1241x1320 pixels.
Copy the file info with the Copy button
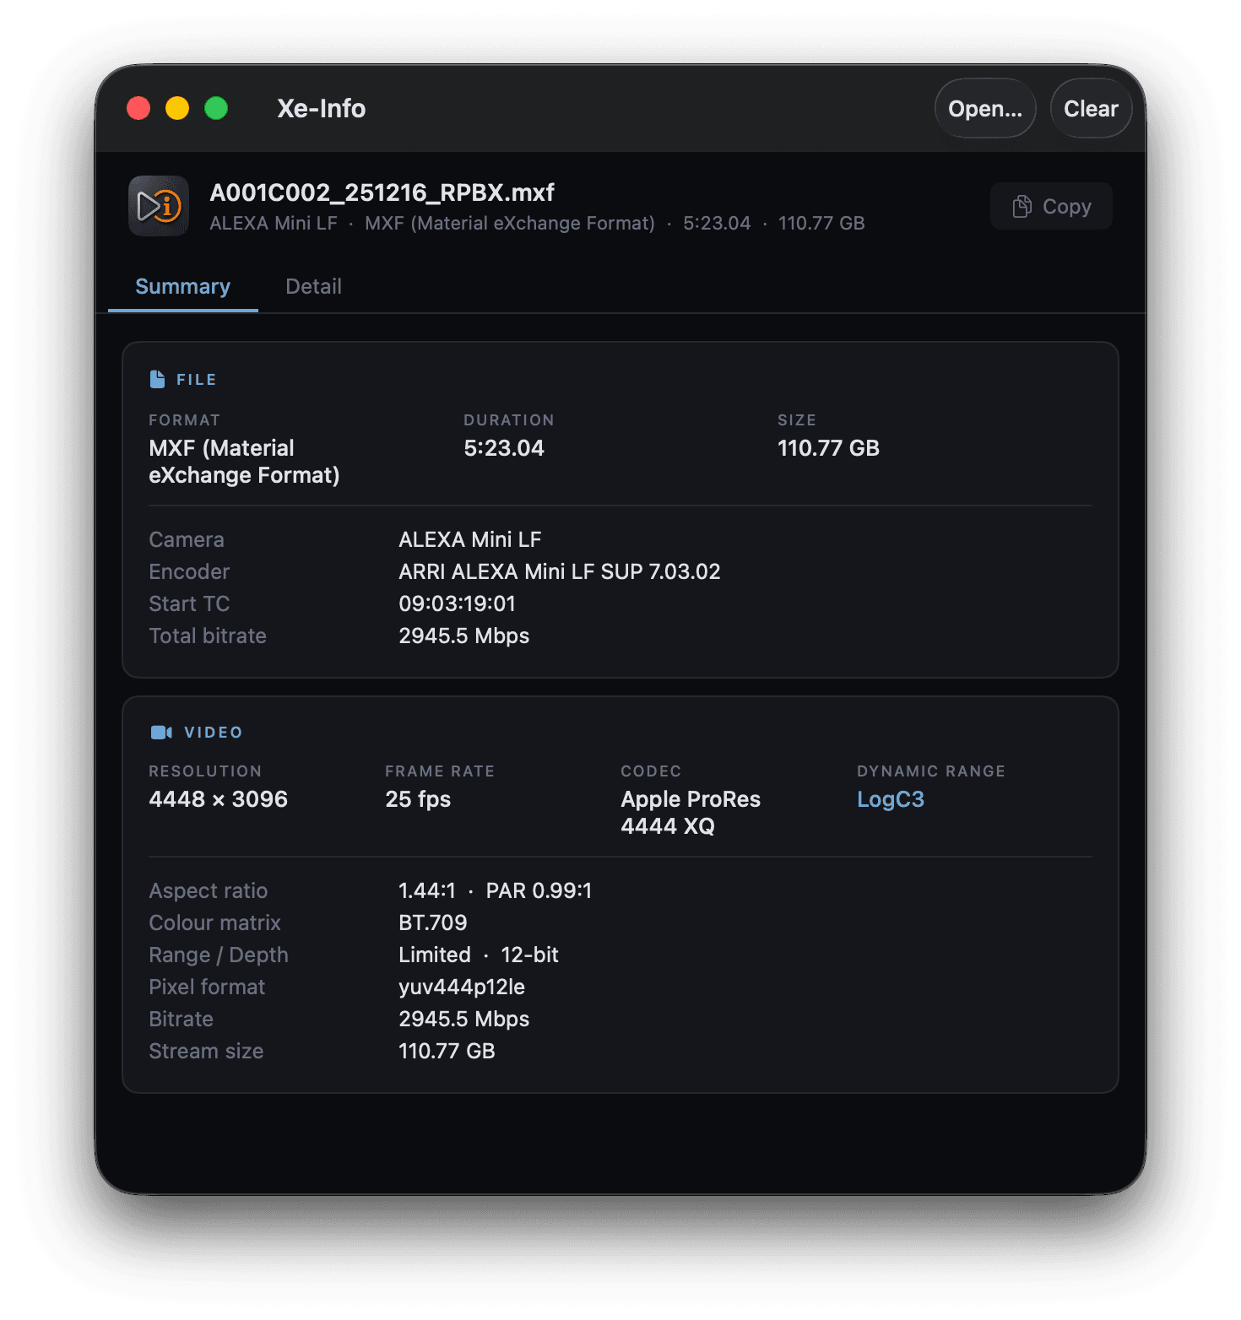(1051, 206)
